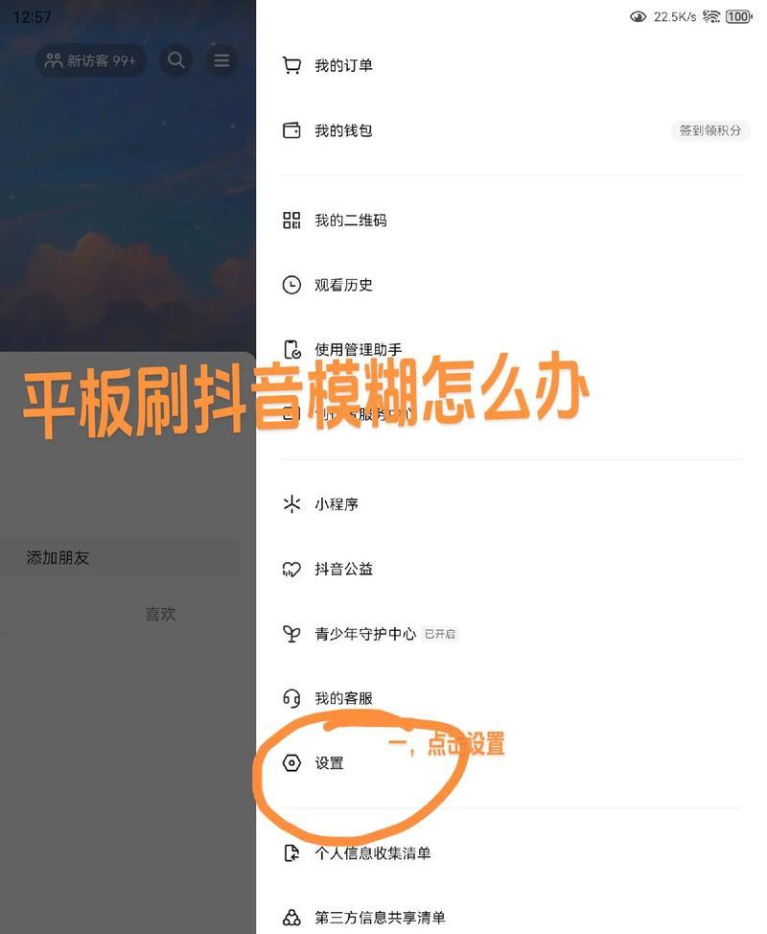The image size is (767, 934).
Task: Click the hexagon 设置 settings icon
Action: (x=291, y=763)
